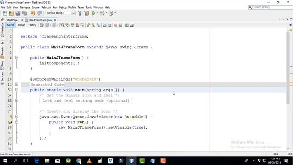This screenshot has width=293, height=165.
Task: Click the Open Project toolbar icon
Action: 18,13
